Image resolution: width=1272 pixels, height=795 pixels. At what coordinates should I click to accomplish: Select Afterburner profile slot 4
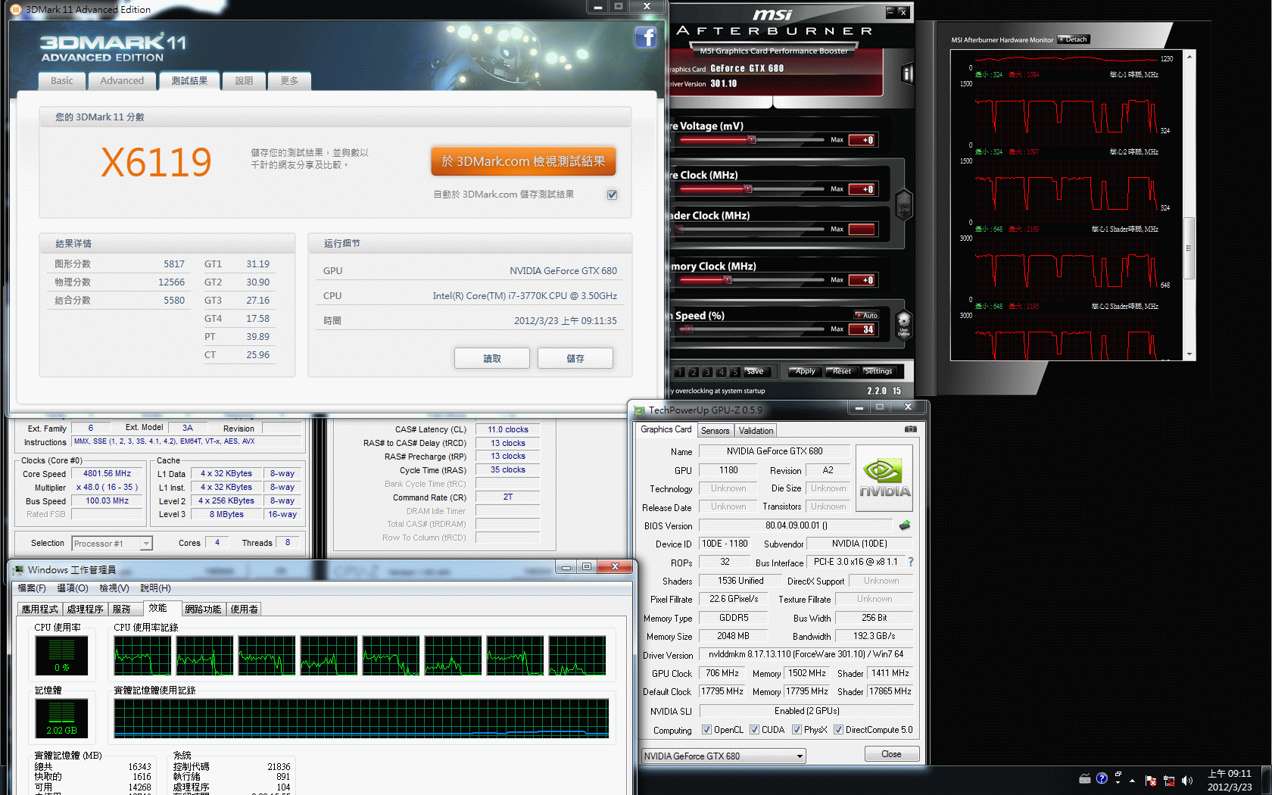(721, 372)
